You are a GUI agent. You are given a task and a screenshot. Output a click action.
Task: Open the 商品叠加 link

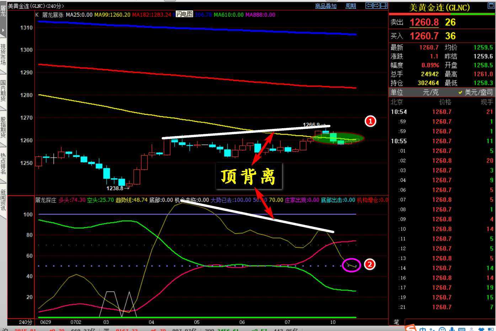point(326,6)
